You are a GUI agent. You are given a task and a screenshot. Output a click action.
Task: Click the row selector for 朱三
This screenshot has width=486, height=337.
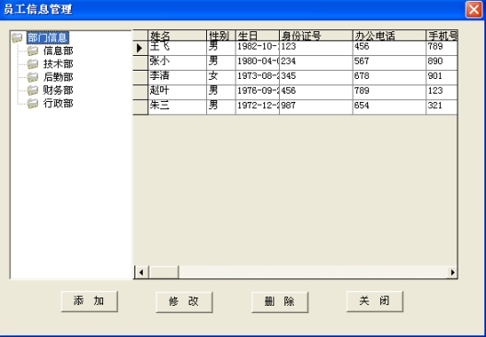[x=141, y=107]
